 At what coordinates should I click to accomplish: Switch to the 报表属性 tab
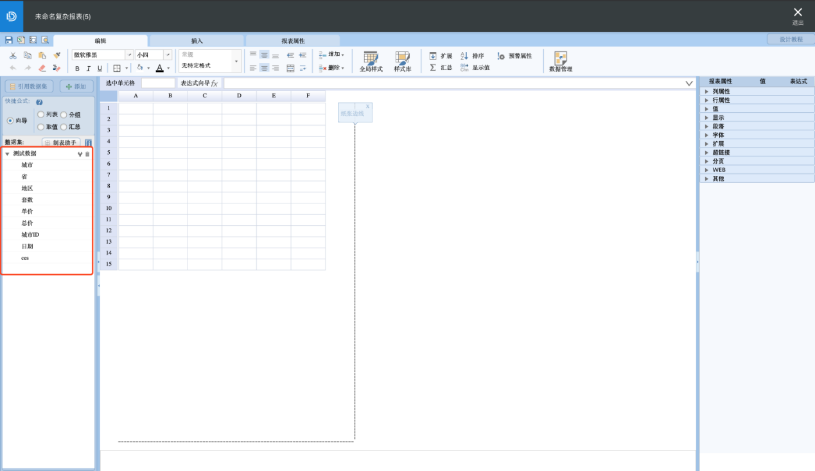293,40
